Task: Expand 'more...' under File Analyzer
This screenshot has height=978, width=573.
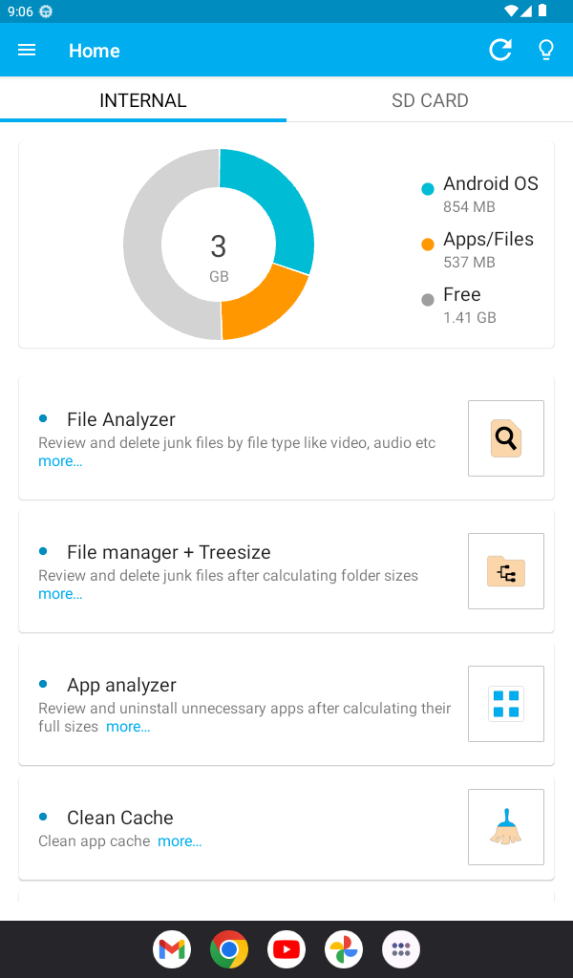Action: coord(60,461)
